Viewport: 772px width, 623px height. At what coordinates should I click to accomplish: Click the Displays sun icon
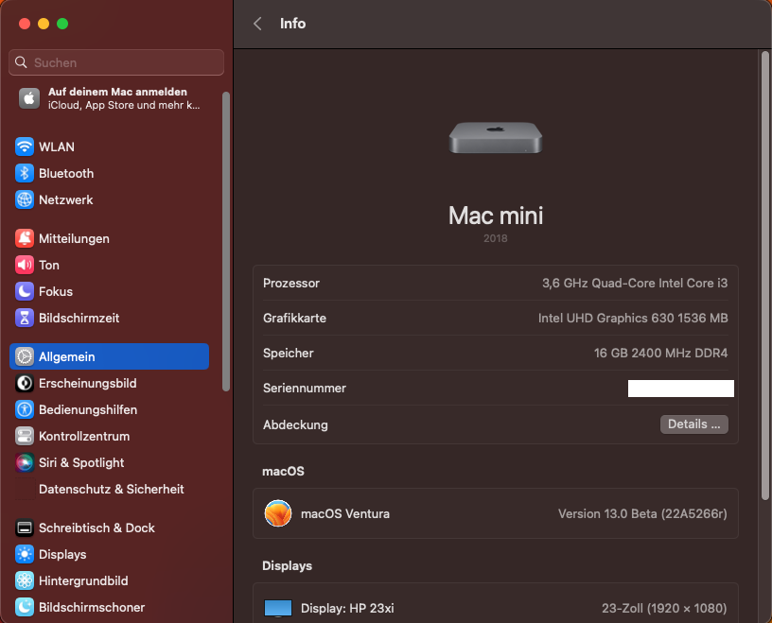click(25, 555)
